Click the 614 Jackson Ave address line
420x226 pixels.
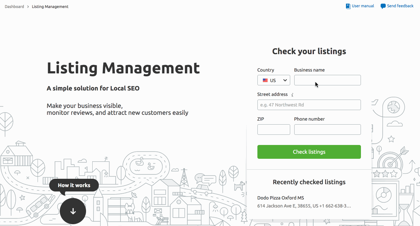(304, 206)
